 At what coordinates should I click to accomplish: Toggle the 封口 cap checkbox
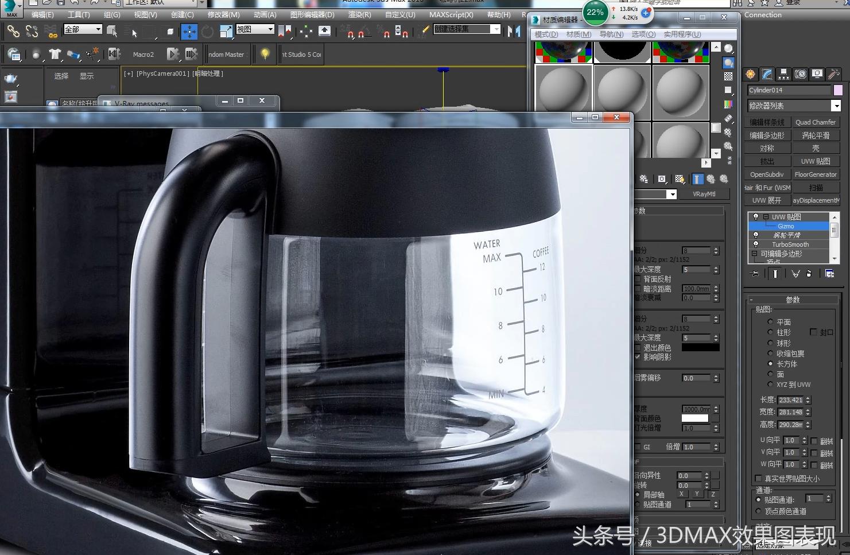coord(813,332)
